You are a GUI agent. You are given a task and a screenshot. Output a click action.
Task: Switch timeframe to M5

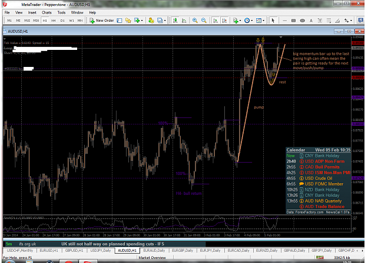[x=18, y=21]
